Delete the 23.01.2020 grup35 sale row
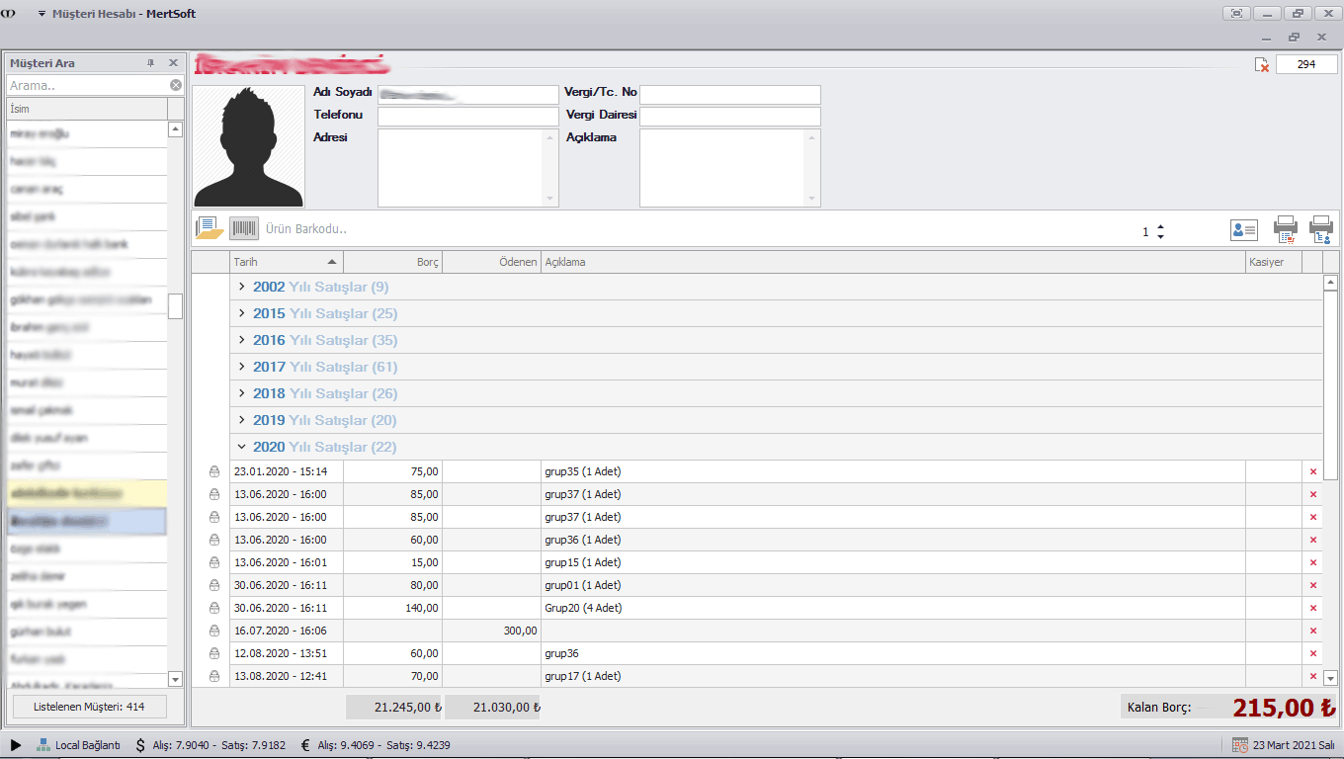The height and width of the screenshot is (759, 1344). [1313, 472]
